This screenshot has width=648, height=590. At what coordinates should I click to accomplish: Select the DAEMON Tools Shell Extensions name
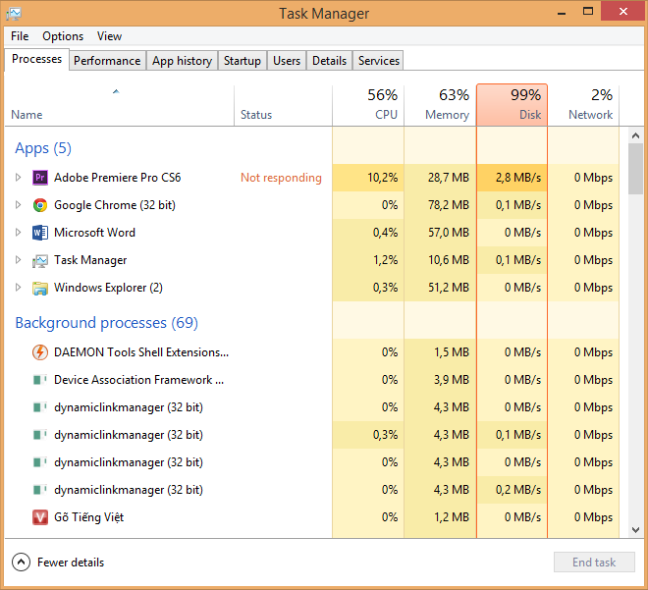(x=141, y=352)
